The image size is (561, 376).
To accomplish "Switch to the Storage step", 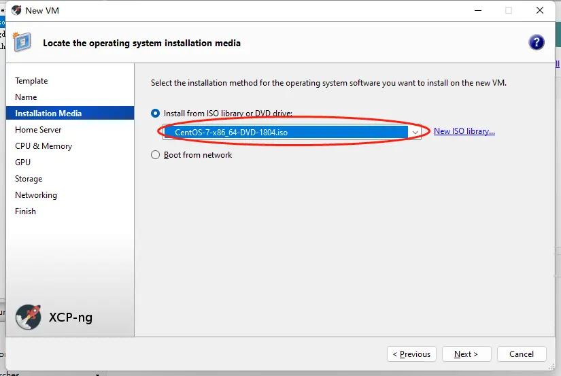I will (x=29, y=179).
